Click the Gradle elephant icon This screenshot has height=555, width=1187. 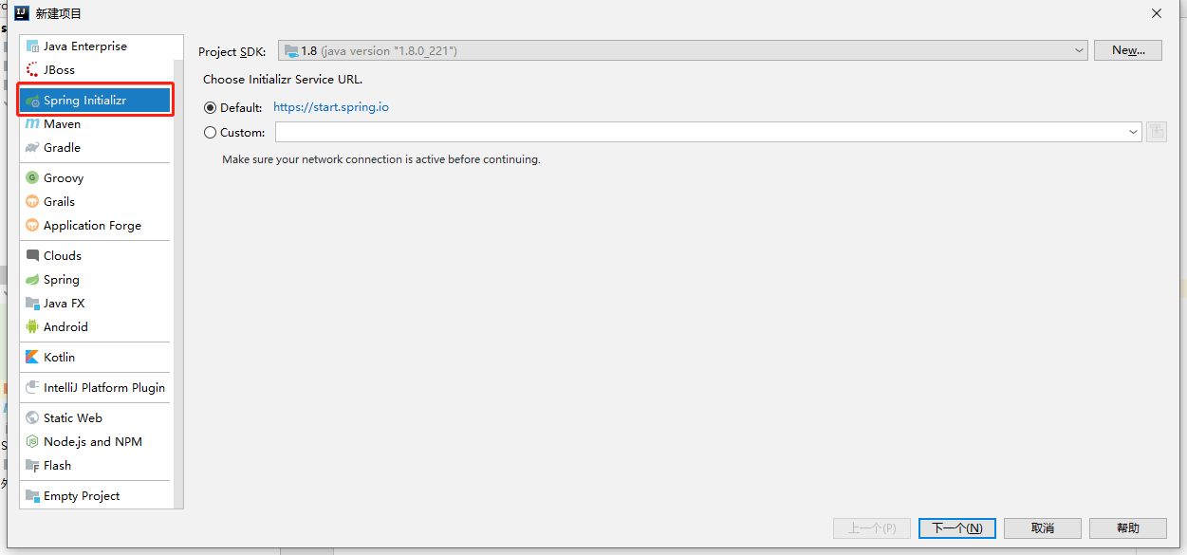click(x=32, y=147)
